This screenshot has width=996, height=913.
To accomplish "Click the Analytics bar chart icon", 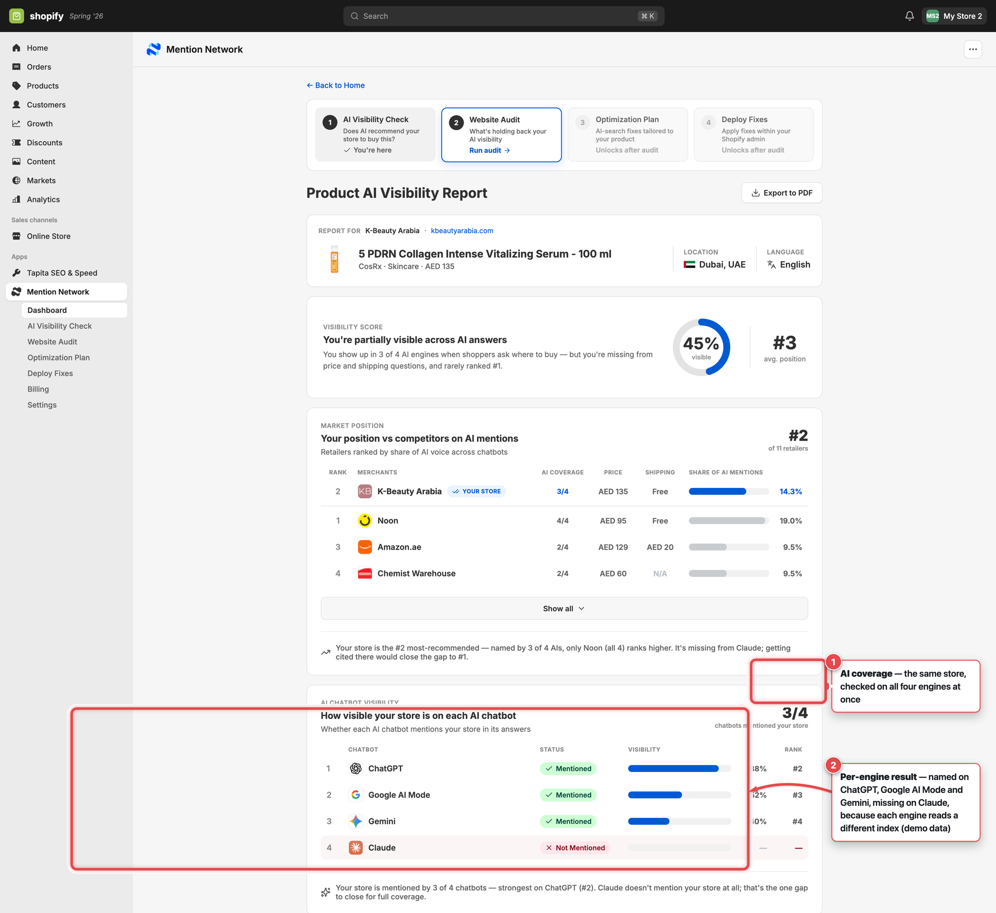I will tap(16, 199).
